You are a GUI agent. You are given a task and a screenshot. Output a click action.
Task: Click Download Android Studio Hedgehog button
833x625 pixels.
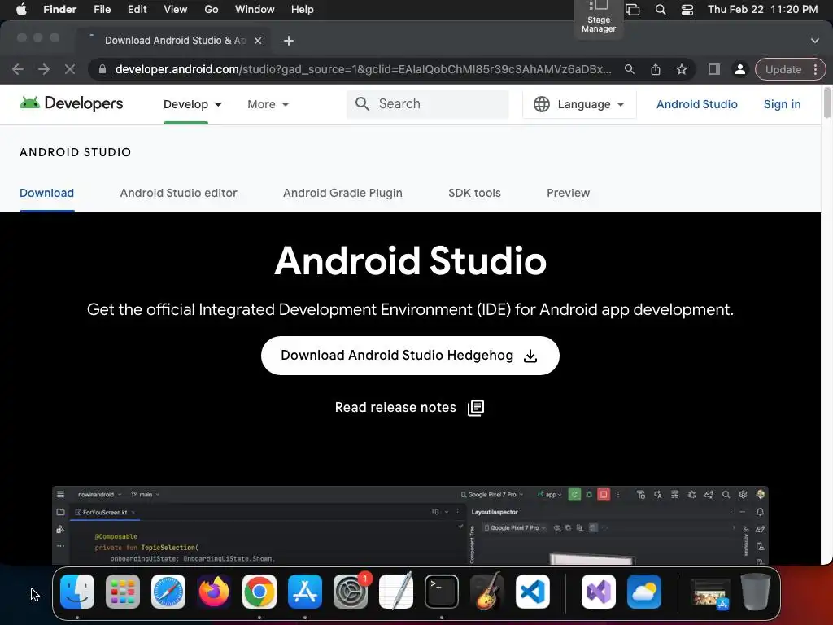pos(410,356)
